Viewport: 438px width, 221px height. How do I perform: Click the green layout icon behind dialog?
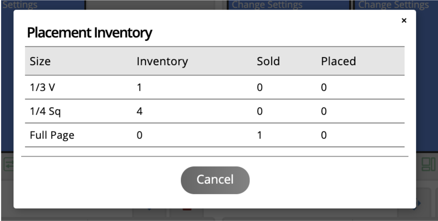coord(428,164)
